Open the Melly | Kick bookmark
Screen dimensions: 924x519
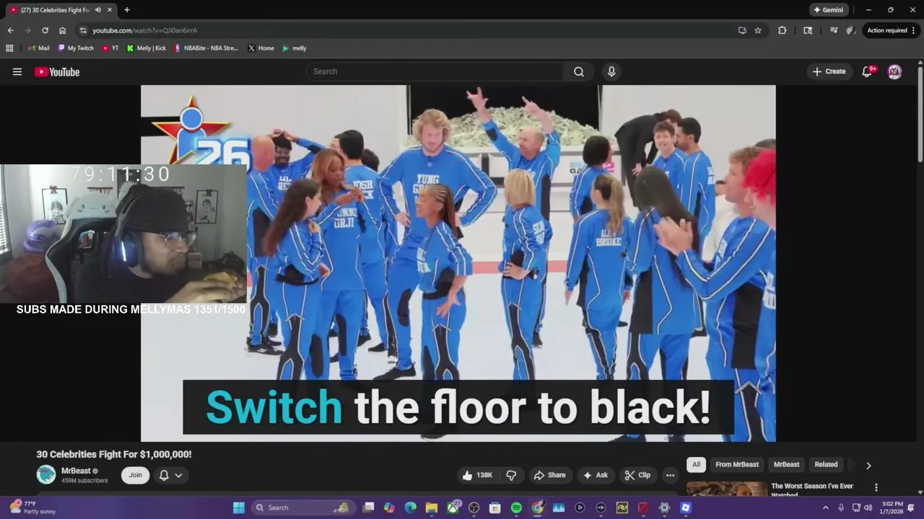pyautogui.click(x=146, y=48)
